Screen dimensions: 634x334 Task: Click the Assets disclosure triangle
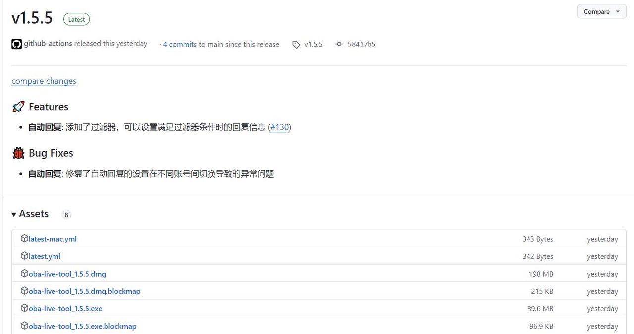(x=13, y=214)
